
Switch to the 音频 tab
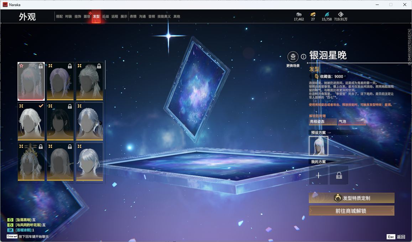coord(152,16)
